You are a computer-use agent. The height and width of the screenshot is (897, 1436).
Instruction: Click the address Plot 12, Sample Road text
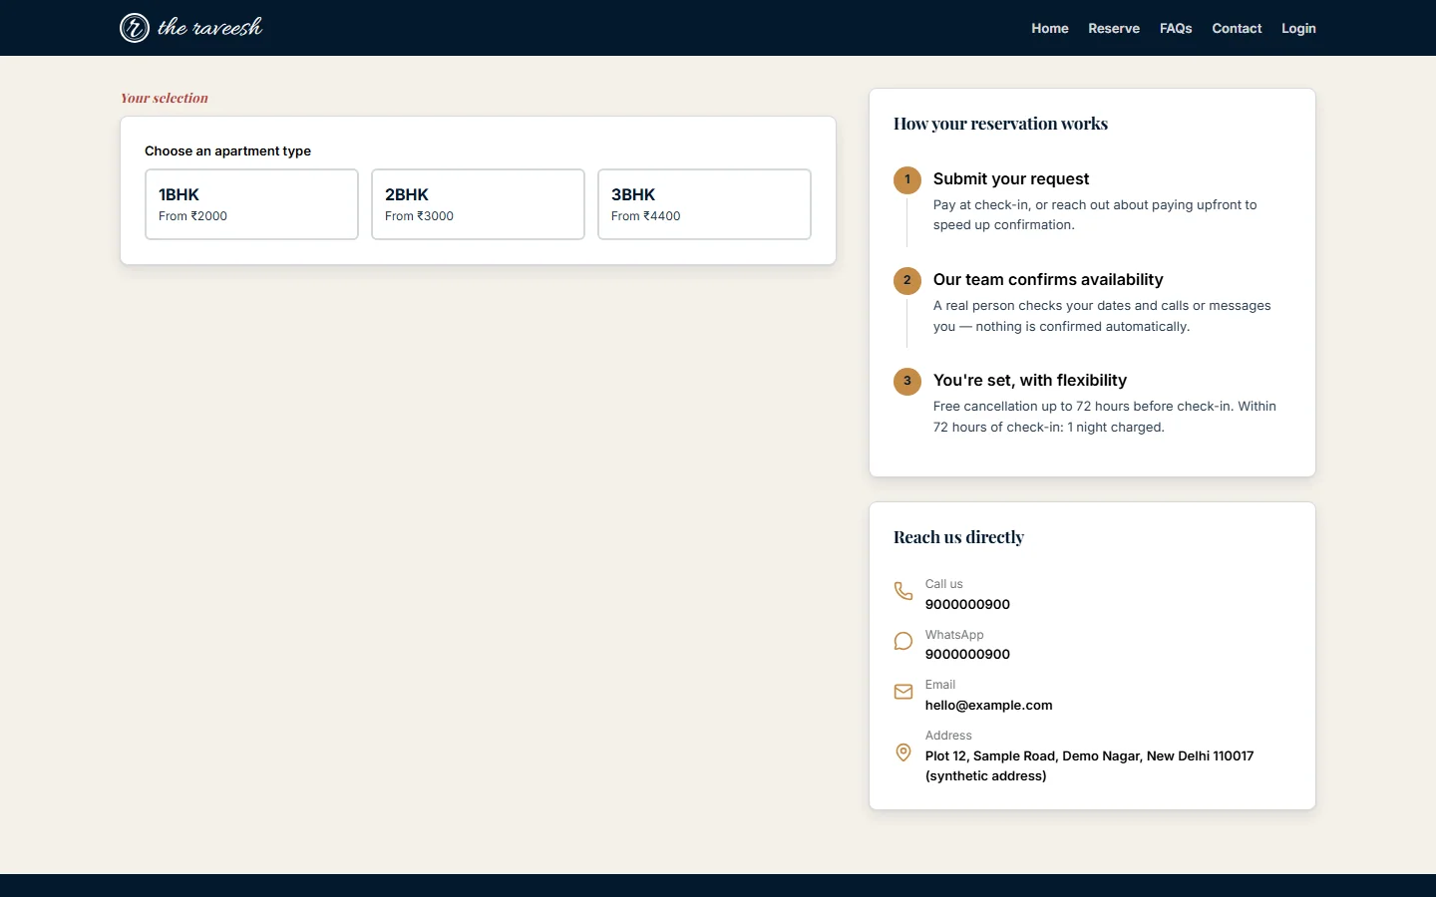pyautogui.click(x=1089, y=765)
